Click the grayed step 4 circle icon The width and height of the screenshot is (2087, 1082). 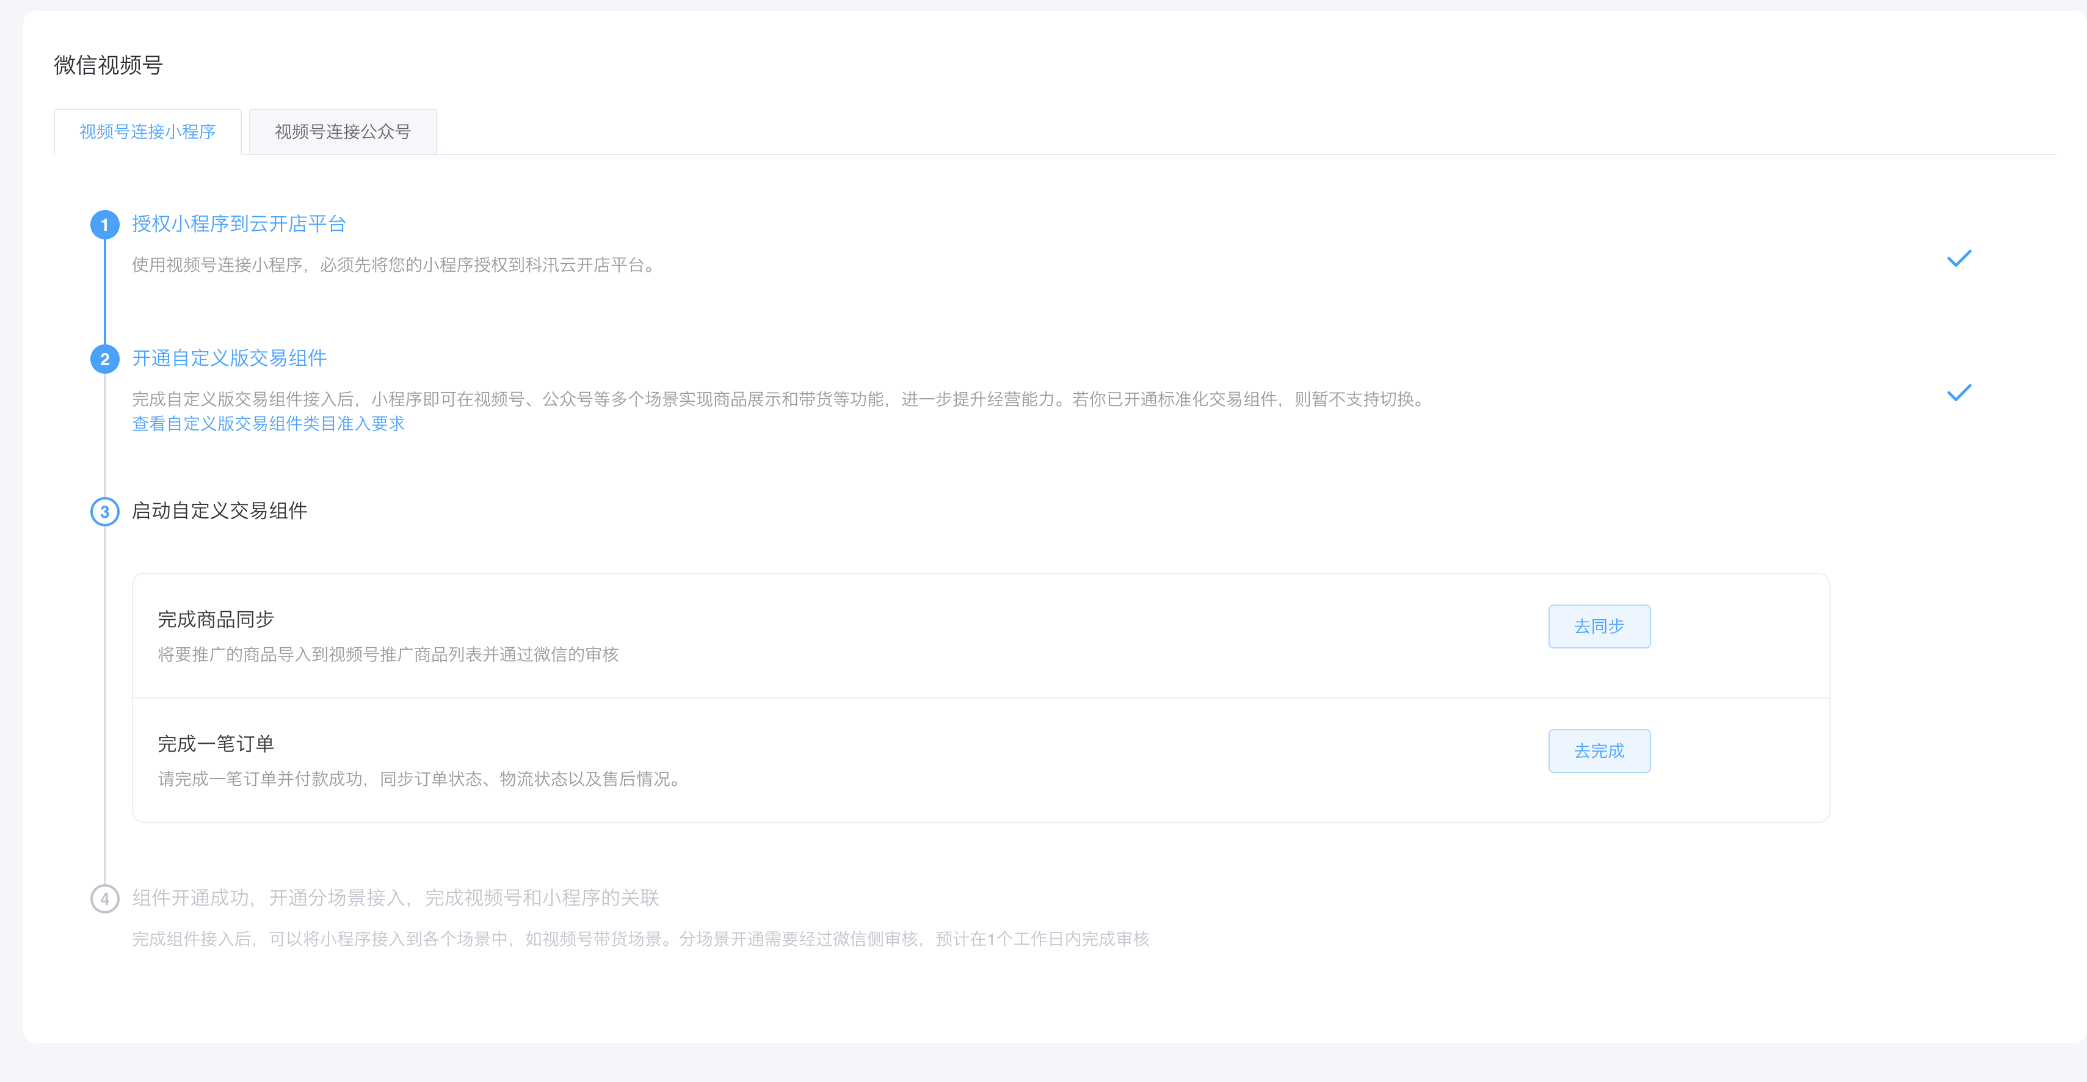click(x=104, y=899)
